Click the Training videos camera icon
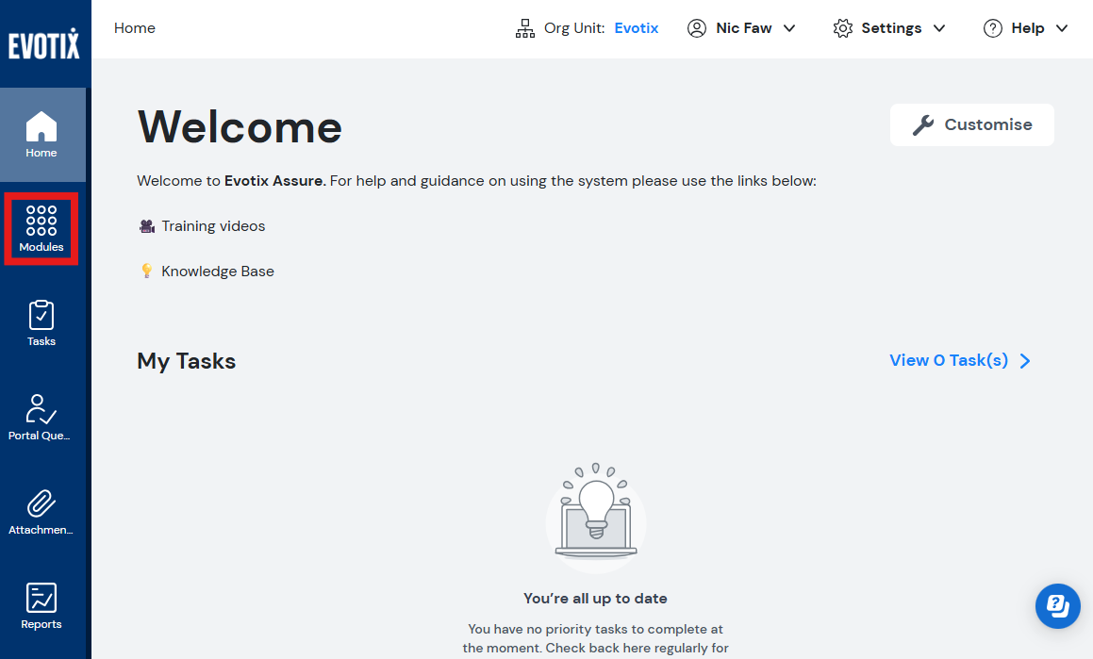The image size is (1093, 659). click(147, 226)
